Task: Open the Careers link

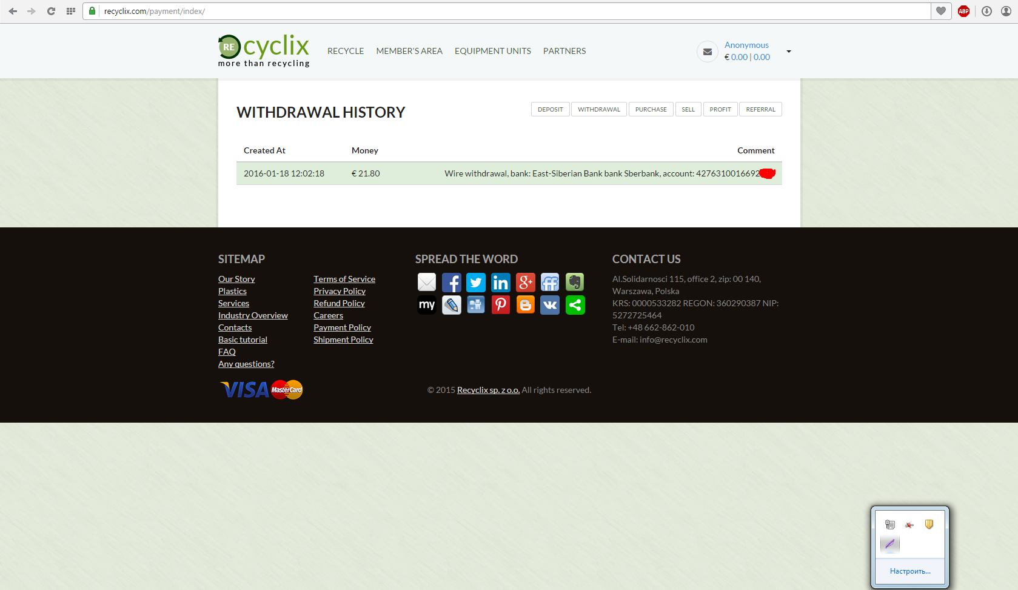Action: tap(328, 315)
